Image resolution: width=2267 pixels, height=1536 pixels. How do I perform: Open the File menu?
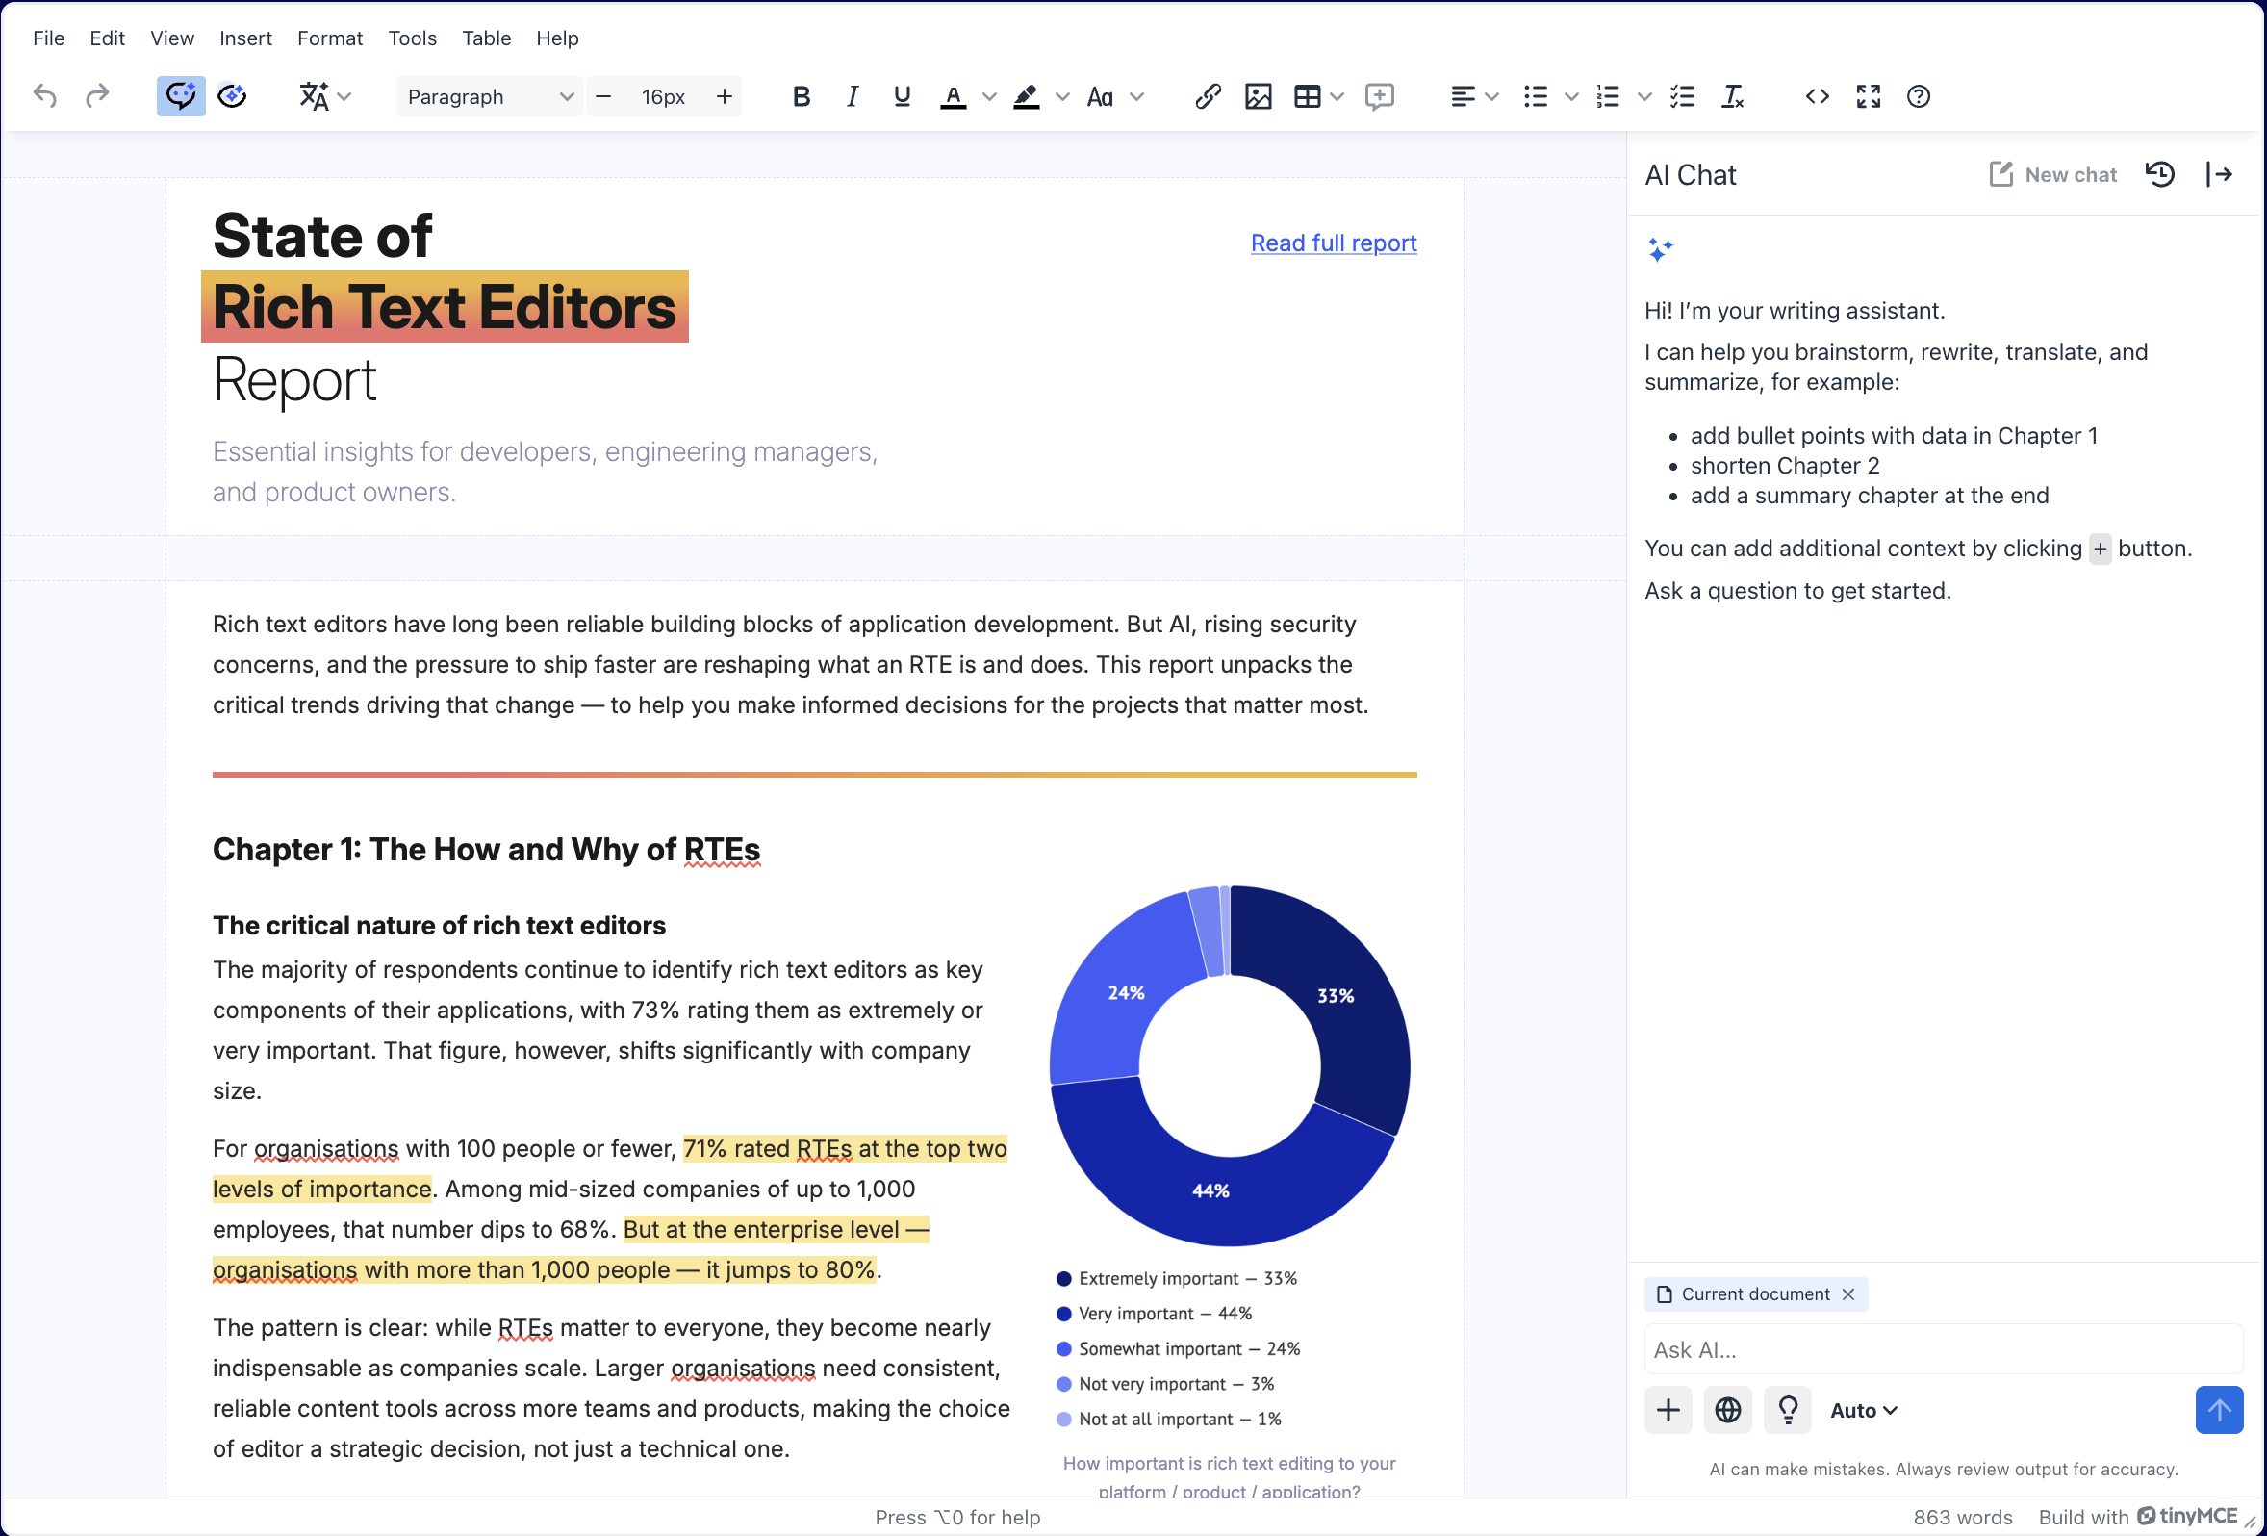click(49, 38)
